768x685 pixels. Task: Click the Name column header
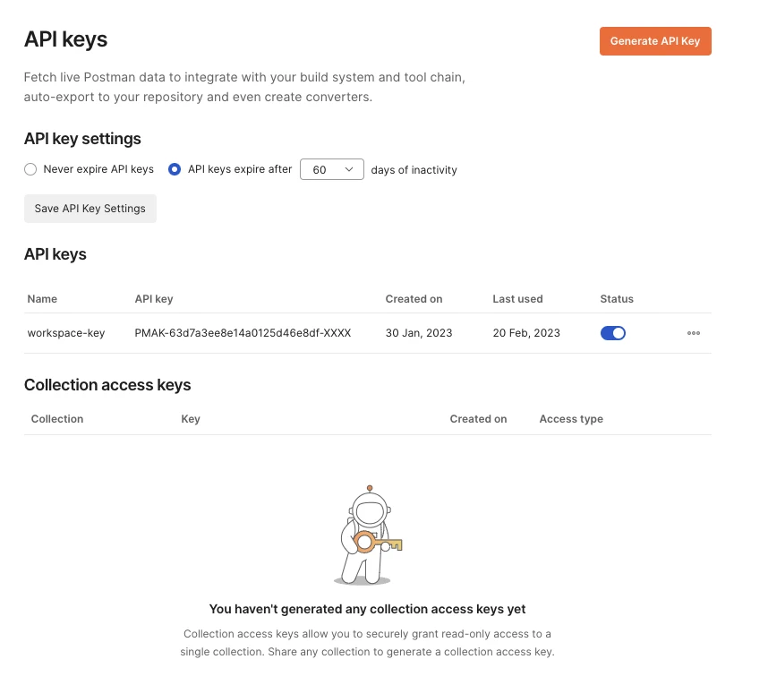42,299
